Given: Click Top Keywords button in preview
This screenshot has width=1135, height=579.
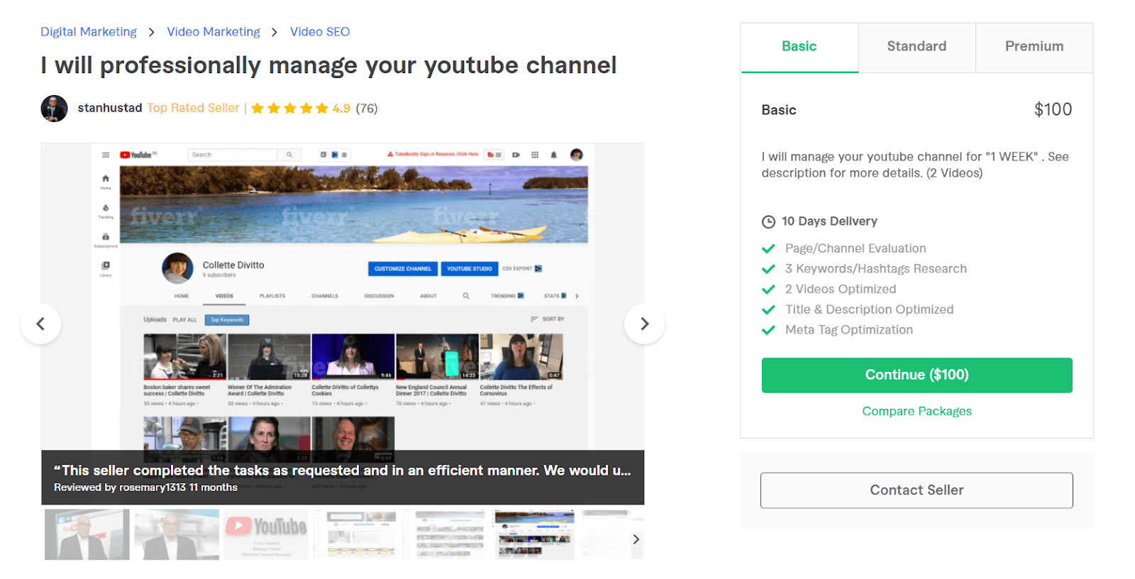Looking at the screenshot, I should coord(227,320).
